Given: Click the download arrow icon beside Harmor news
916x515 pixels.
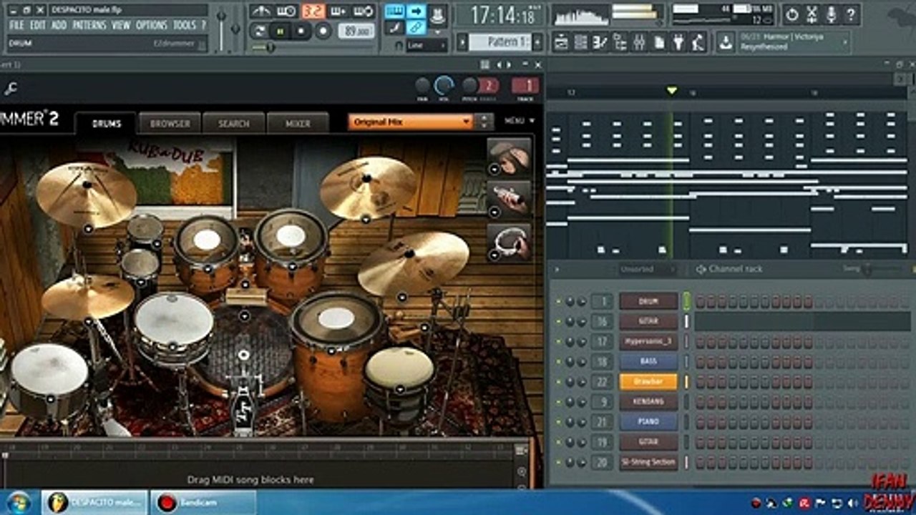Looking at the screenshot, I should tap(726, 42).
